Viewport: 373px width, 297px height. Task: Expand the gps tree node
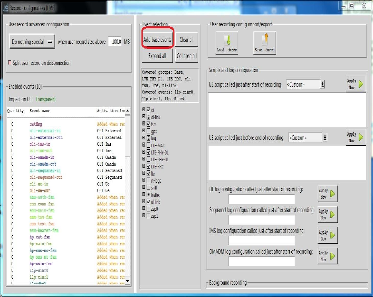(x=143, y=131)
